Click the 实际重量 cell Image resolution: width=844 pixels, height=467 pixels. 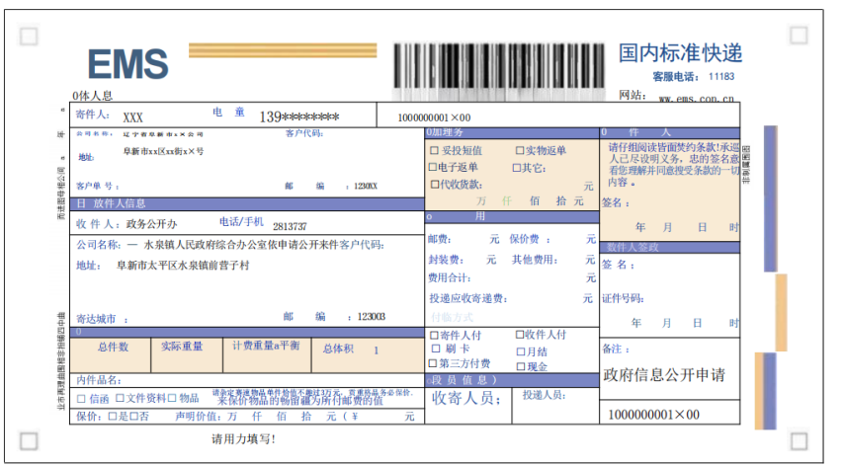tap(187, 355)
